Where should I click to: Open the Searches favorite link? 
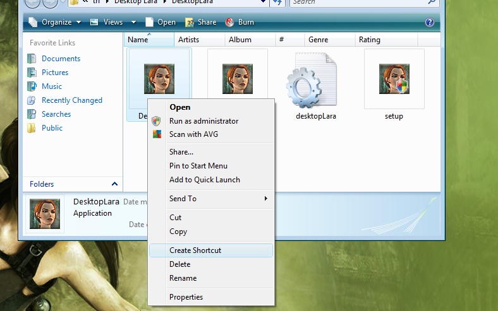pos(56,114)
